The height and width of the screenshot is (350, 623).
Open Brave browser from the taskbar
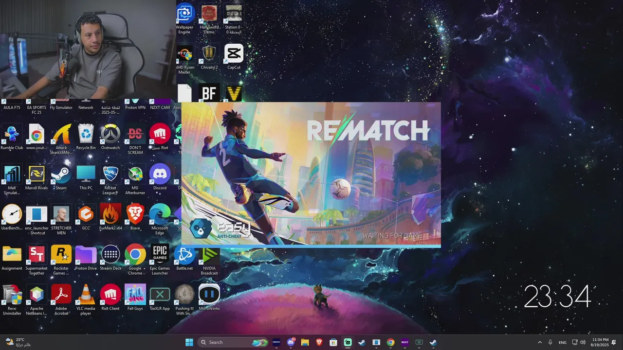[319, 342]
